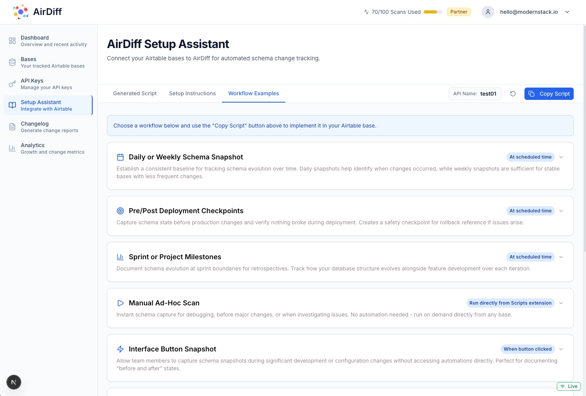
Task: Click the Sprint Milestones 'At scheduled time' badge
Action: click(x=531, y=257)
